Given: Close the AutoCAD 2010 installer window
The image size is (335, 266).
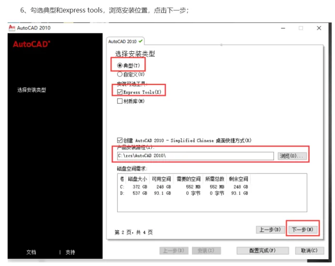Looking at the screenshot, I should [x=319, y=28].
